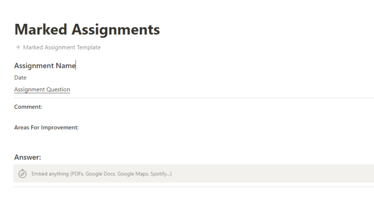Viewport: 374px width, 210px height.
Task: Click the plus icon before Marked Assignment Template
Action: tap(18, 47)
